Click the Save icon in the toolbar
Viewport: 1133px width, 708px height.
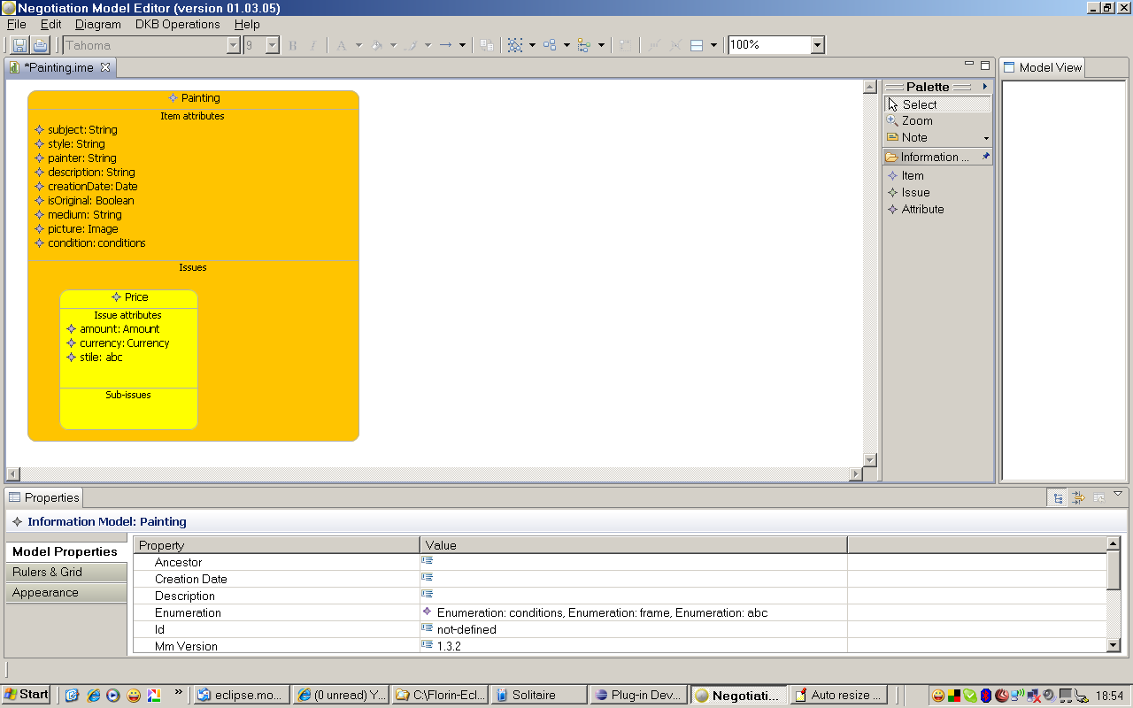tap(19, 45)
